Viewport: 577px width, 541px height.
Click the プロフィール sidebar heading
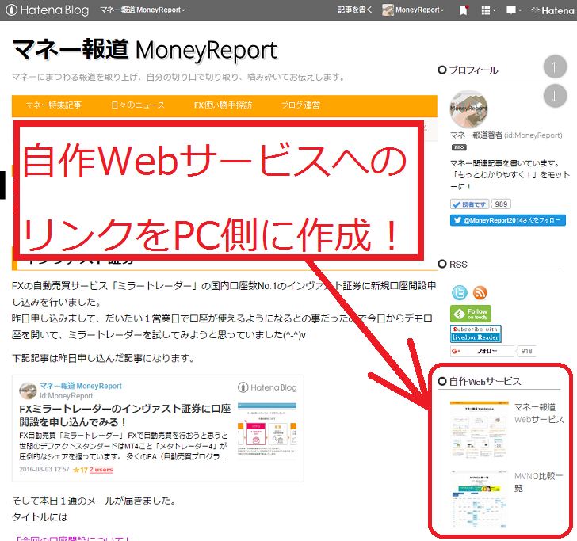click(x=474, y=70)
